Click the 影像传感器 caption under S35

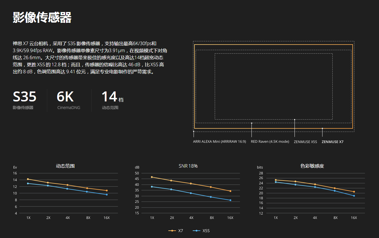(23, 108)
